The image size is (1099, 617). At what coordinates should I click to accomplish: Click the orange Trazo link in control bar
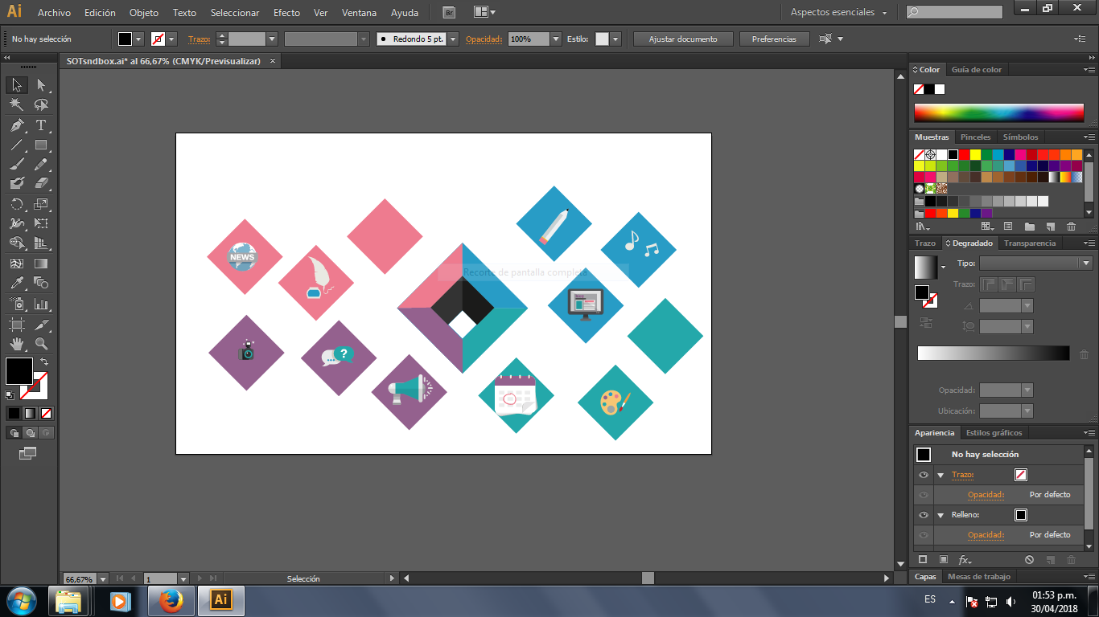click(x=198, y=39)
